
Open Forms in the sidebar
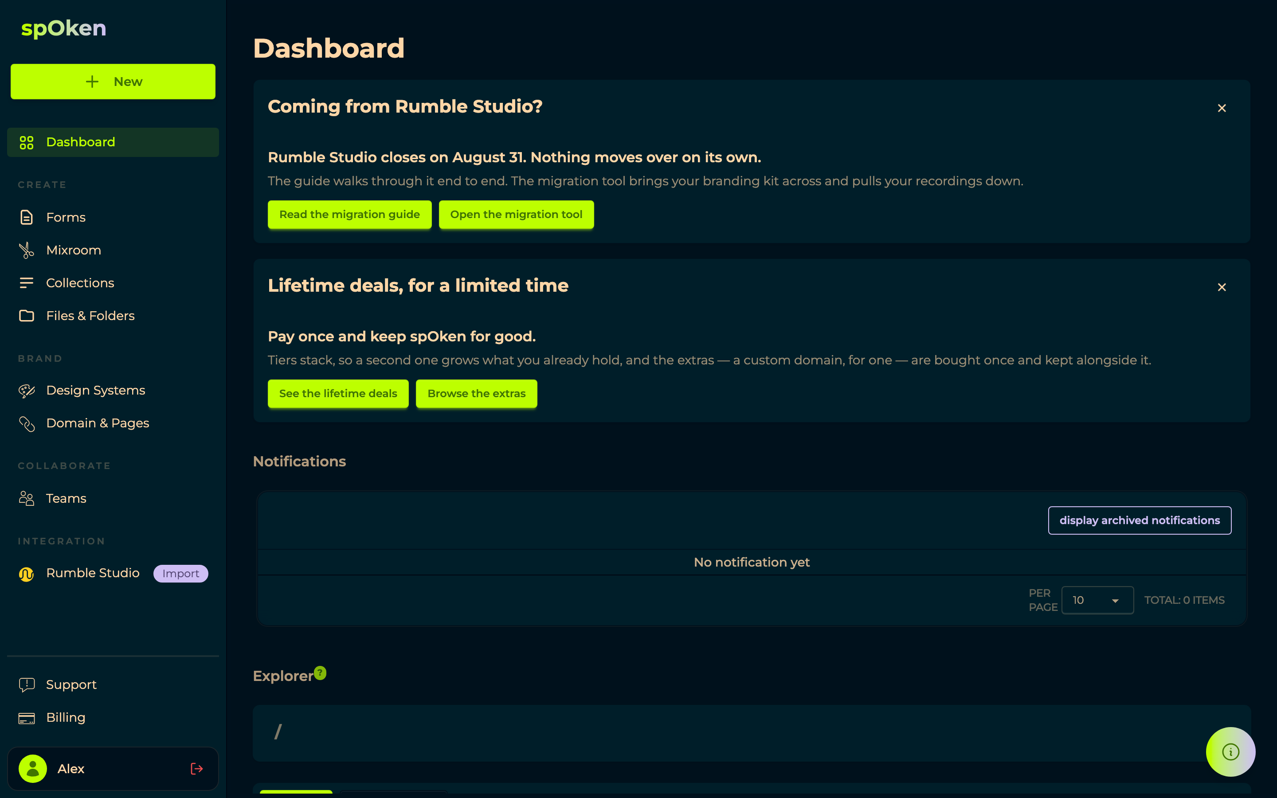(x=113, y=217)
